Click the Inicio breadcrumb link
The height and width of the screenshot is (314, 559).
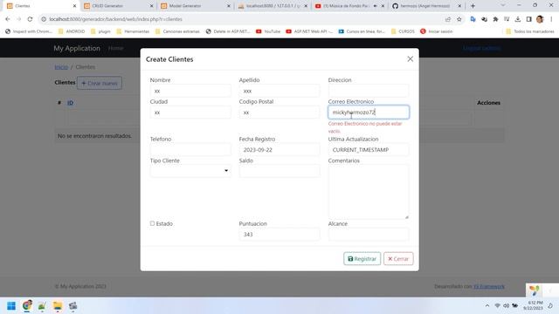coord(61,67)
